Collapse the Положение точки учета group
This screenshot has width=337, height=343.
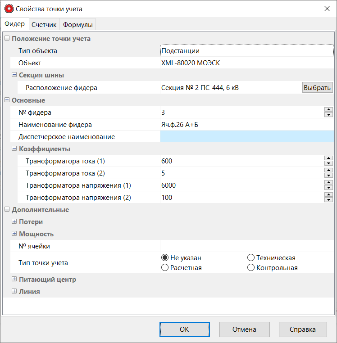[7, 38]
